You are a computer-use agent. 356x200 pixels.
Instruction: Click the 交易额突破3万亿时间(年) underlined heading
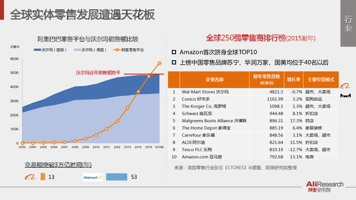click(x=58, y=165)
